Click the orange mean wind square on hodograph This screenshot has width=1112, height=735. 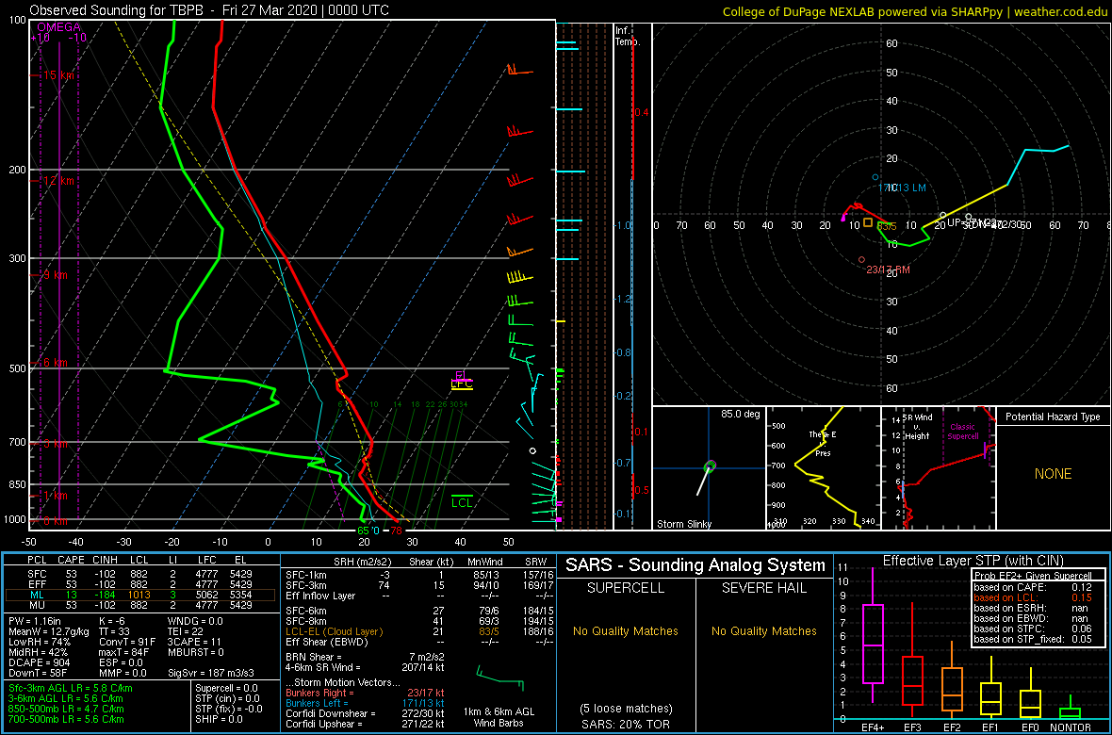(868, 222)
